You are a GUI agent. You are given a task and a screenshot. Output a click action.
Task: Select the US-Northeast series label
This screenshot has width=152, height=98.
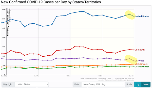click(x=142, y=67)
